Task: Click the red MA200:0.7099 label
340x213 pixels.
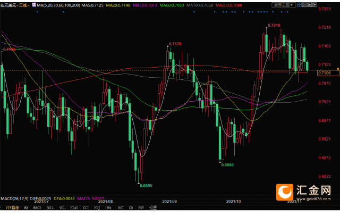Action: (229, 5)
